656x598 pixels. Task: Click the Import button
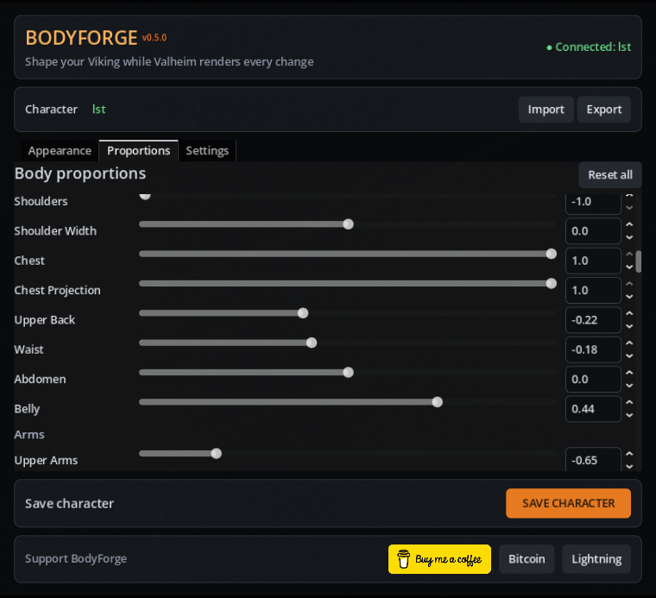click(x=546, y=110)
